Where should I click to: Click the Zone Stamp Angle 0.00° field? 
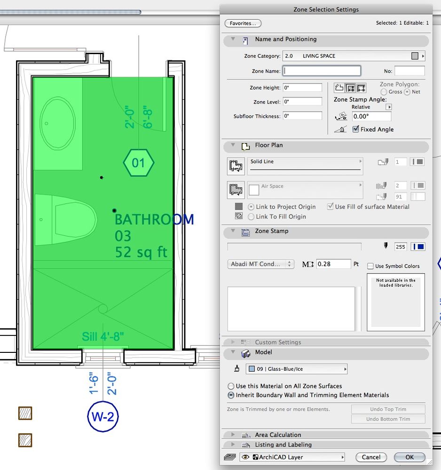point(371,117)
